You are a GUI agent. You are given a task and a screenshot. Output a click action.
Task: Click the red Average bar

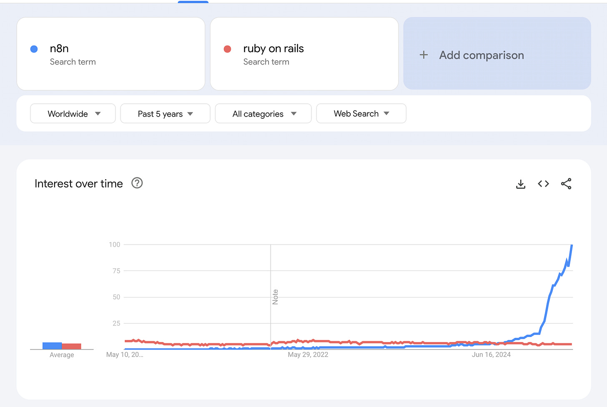tap(71, 346)
